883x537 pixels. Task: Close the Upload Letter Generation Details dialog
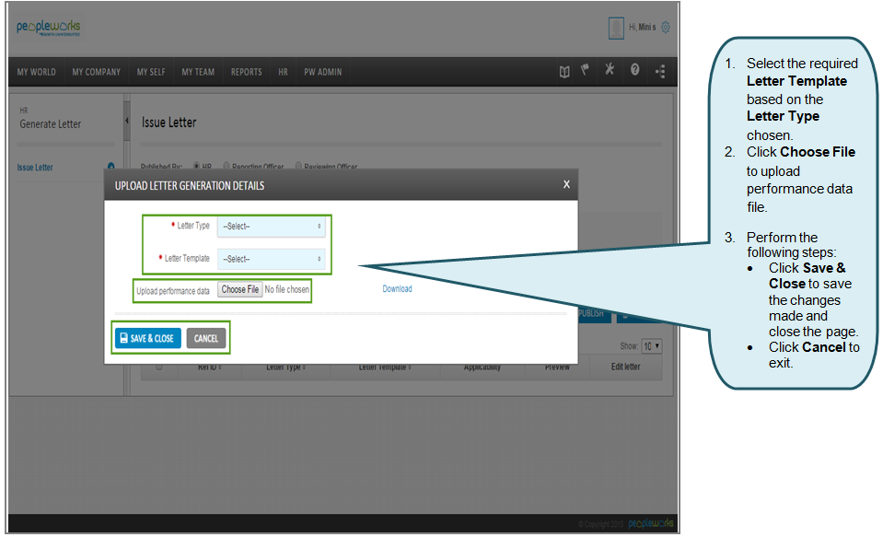point(566,184)
